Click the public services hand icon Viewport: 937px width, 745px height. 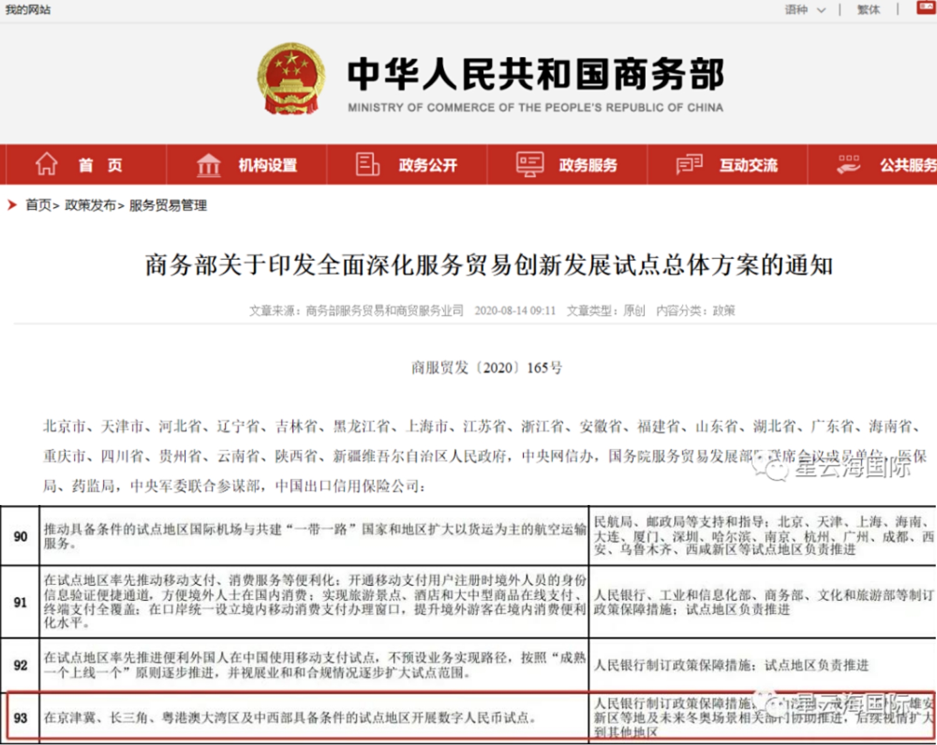pyautogui.click(x=848, y=164)
